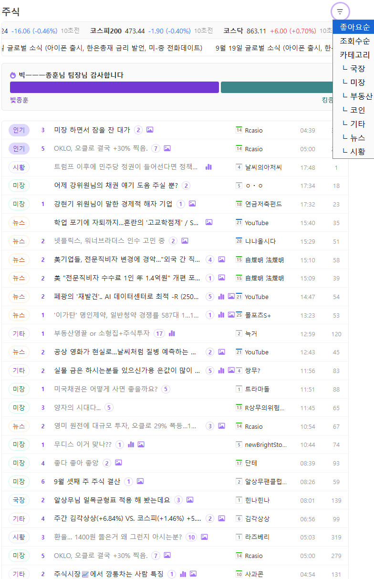
Task: Click chart icon on 폐광의 '재발견' post
Action: pyautogui.click(x=221, y=297)
